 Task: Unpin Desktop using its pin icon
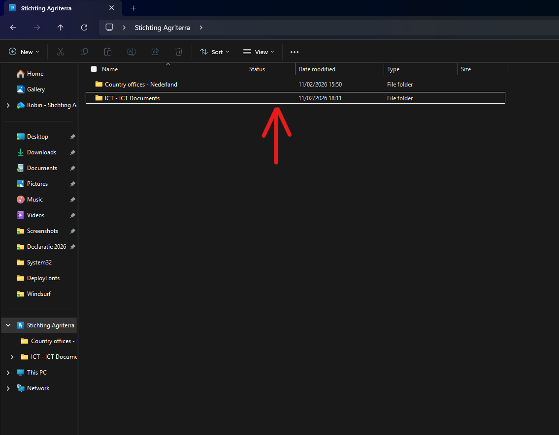tap(73, 137)
